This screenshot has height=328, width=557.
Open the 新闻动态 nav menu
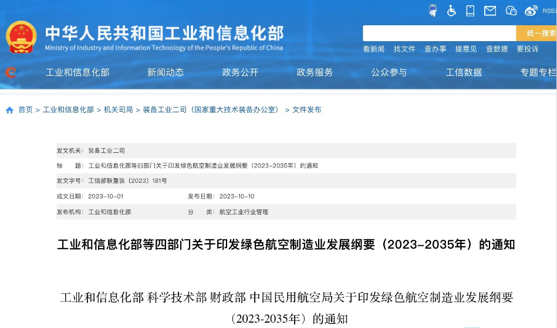[x=166, y=72]
